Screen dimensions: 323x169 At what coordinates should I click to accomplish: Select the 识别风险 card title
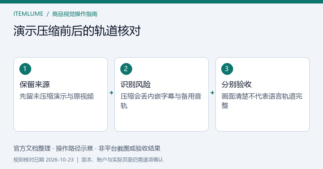(x=136, y=85)
